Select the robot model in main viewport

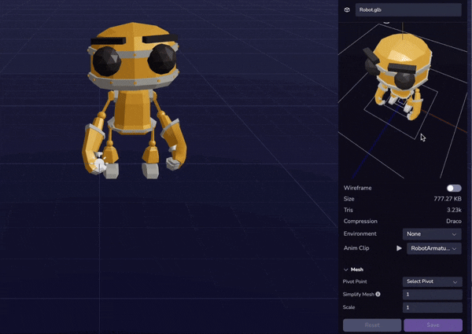[x=134, y=101]
